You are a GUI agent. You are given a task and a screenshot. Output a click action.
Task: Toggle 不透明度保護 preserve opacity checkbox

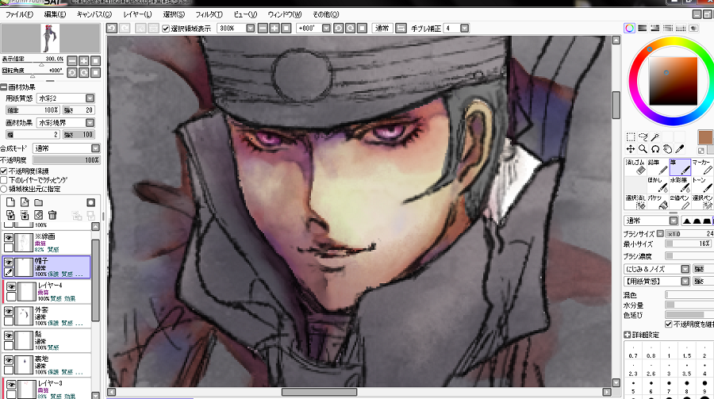(x=4, y=171)
